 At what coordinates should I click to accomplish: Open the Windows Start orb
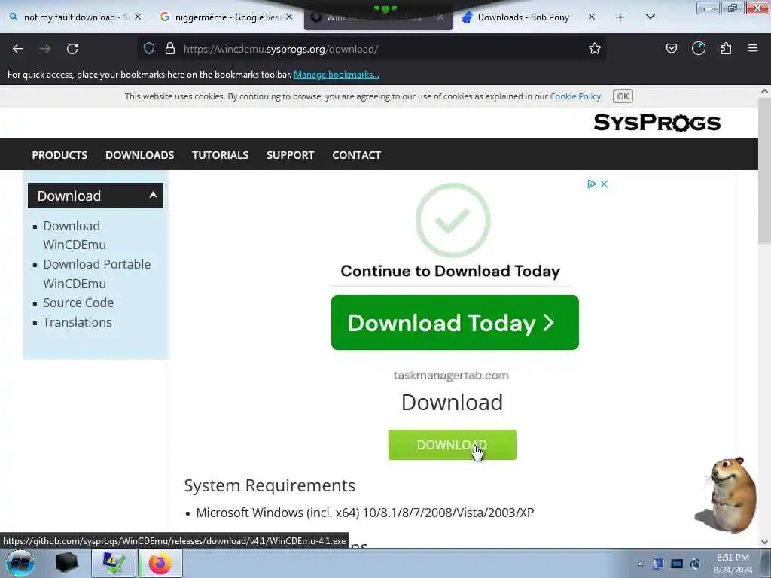20,563
